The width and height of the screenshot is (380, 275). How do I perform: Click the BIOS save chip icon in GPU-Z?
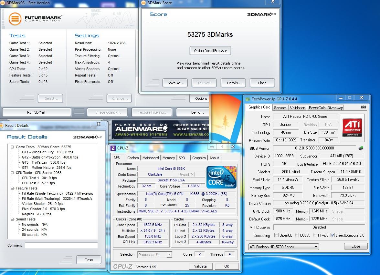coord(361,148)
